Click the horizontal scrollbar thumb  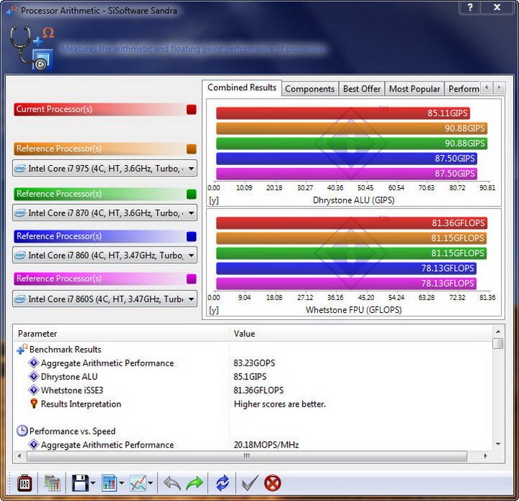click(x=247, y=456)
